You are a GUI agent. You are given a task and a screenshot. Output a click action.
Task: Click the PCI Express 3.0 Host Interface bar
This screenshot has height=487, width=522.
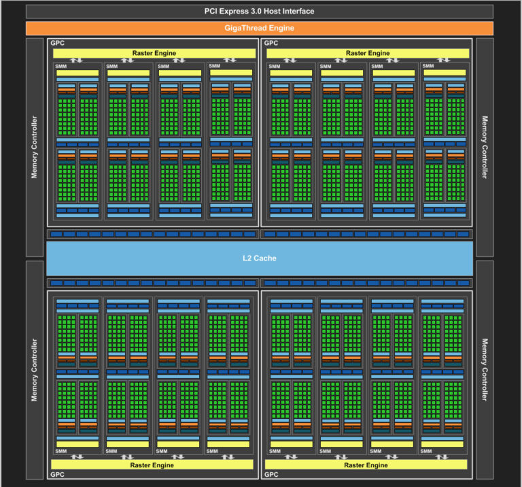[x=260, y=12]
